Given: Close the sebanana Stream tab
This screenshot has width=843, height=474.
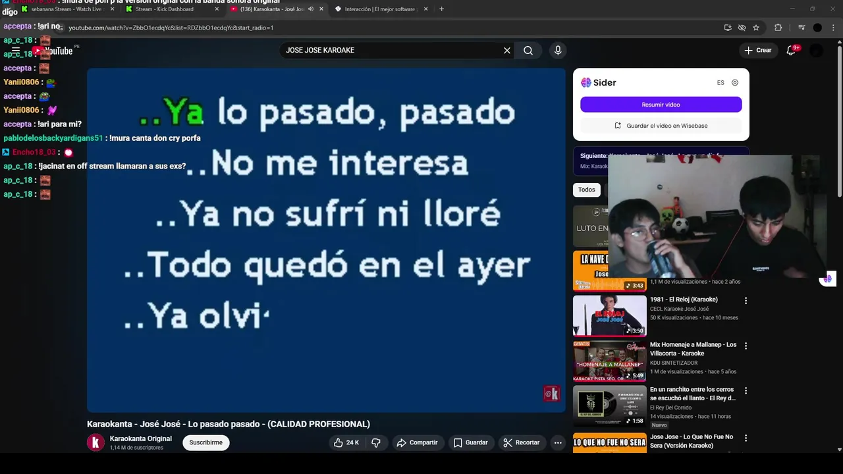Looking at the screenshot, I should point(112,9).
